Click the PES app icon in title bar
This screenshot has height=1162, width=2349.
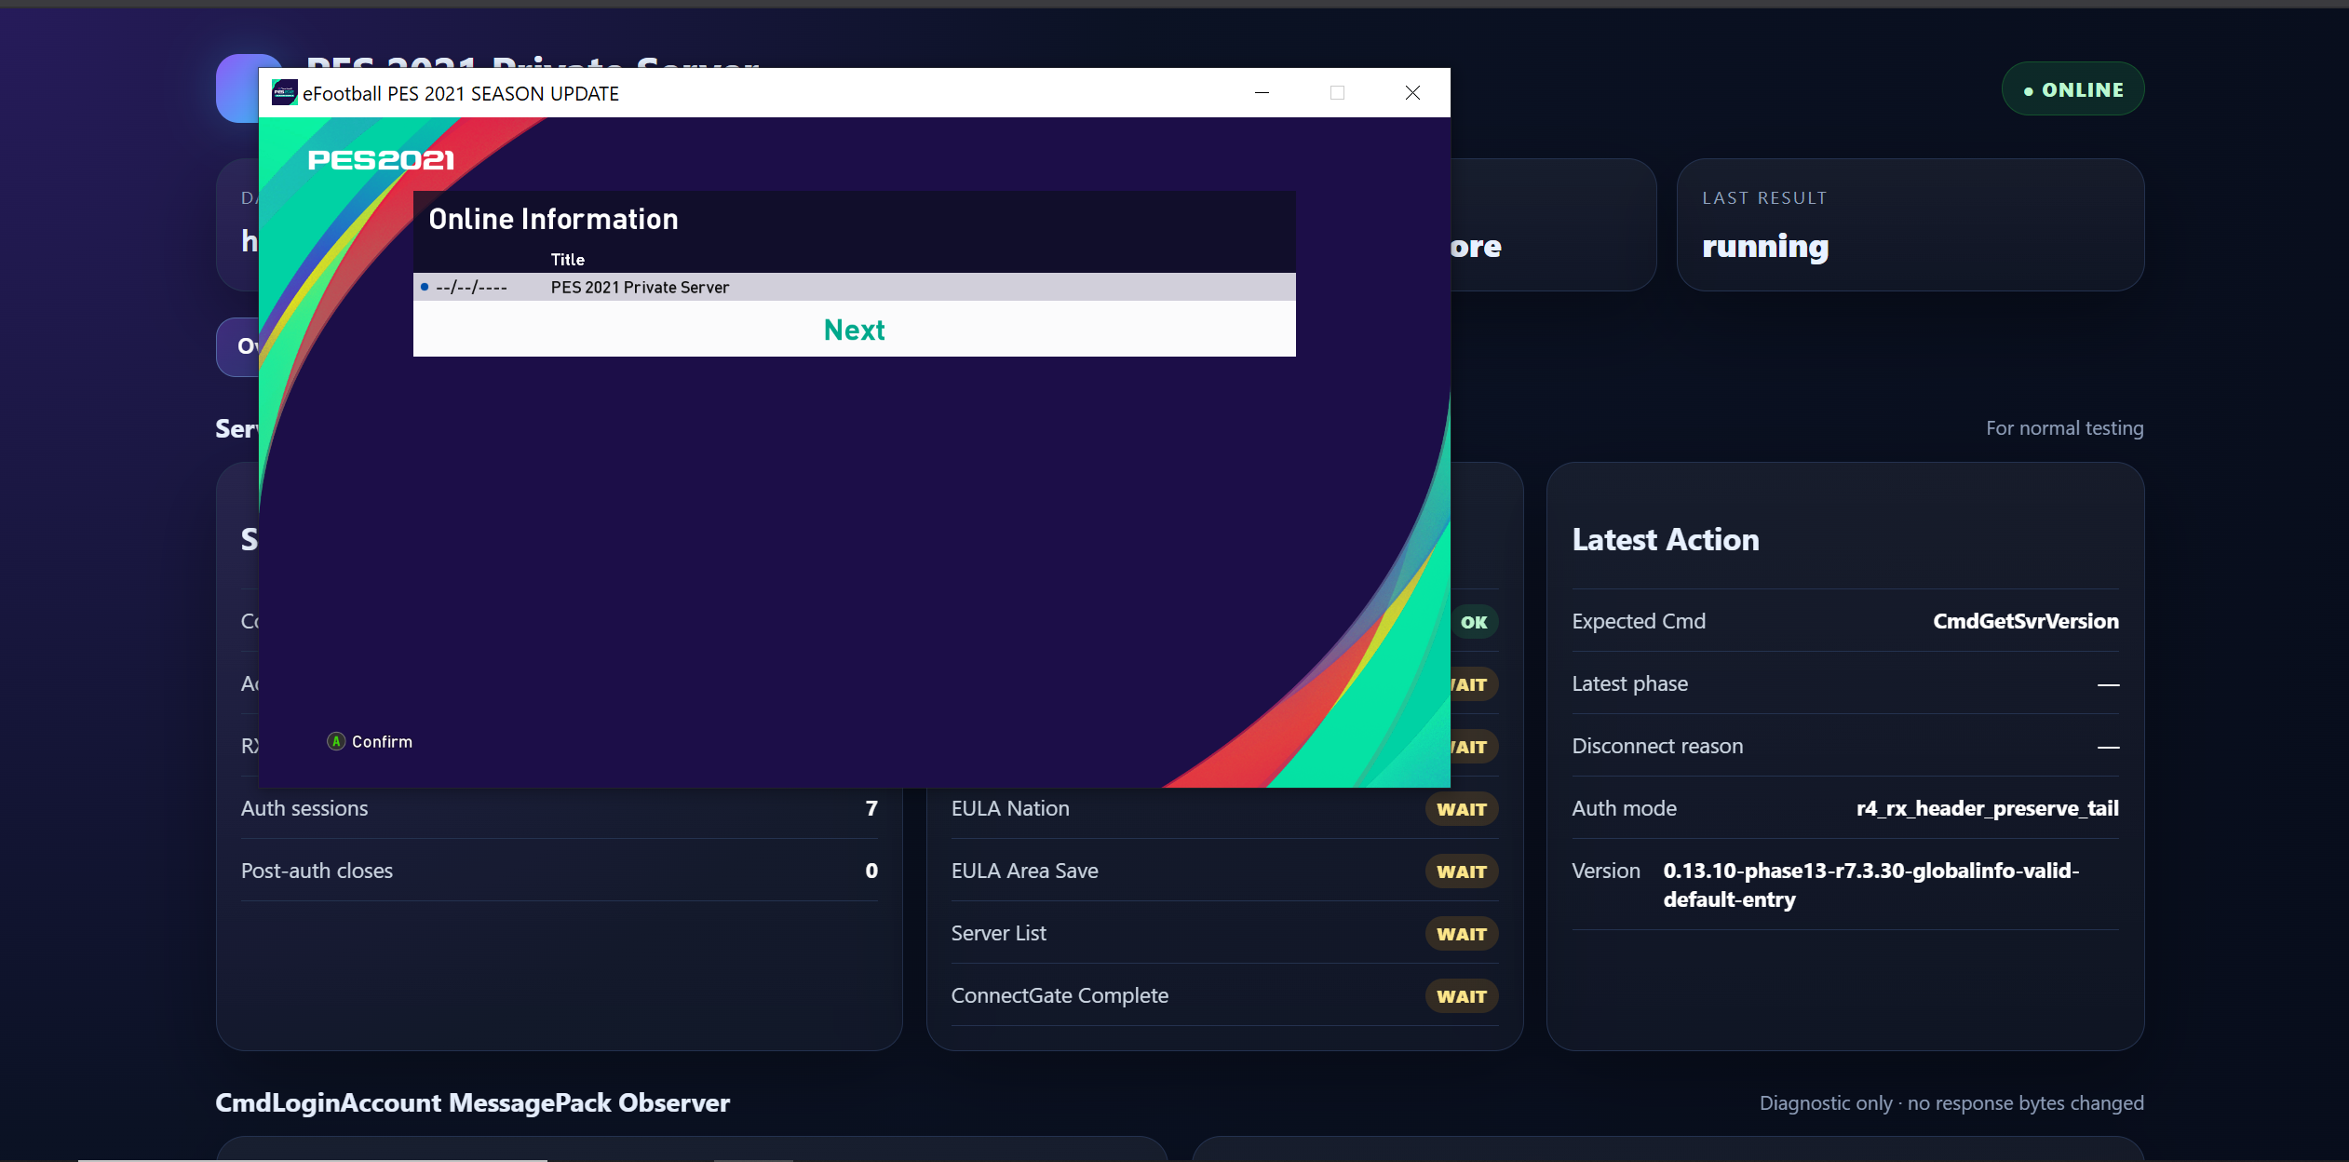coord(284,93)
